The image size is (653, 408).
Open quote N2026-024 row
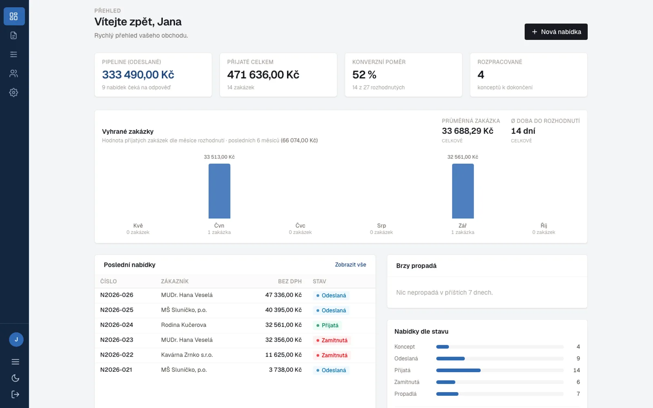pos(235,325)
